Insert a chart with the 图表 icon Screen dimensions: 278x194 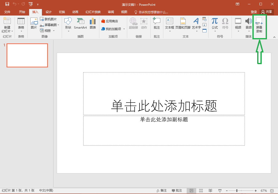93,23
